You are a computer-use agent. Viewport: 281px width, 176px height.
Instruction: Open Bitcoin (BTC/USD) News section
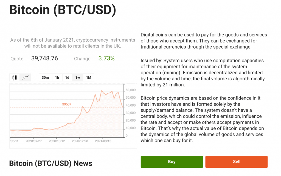[x=50, y=163]
